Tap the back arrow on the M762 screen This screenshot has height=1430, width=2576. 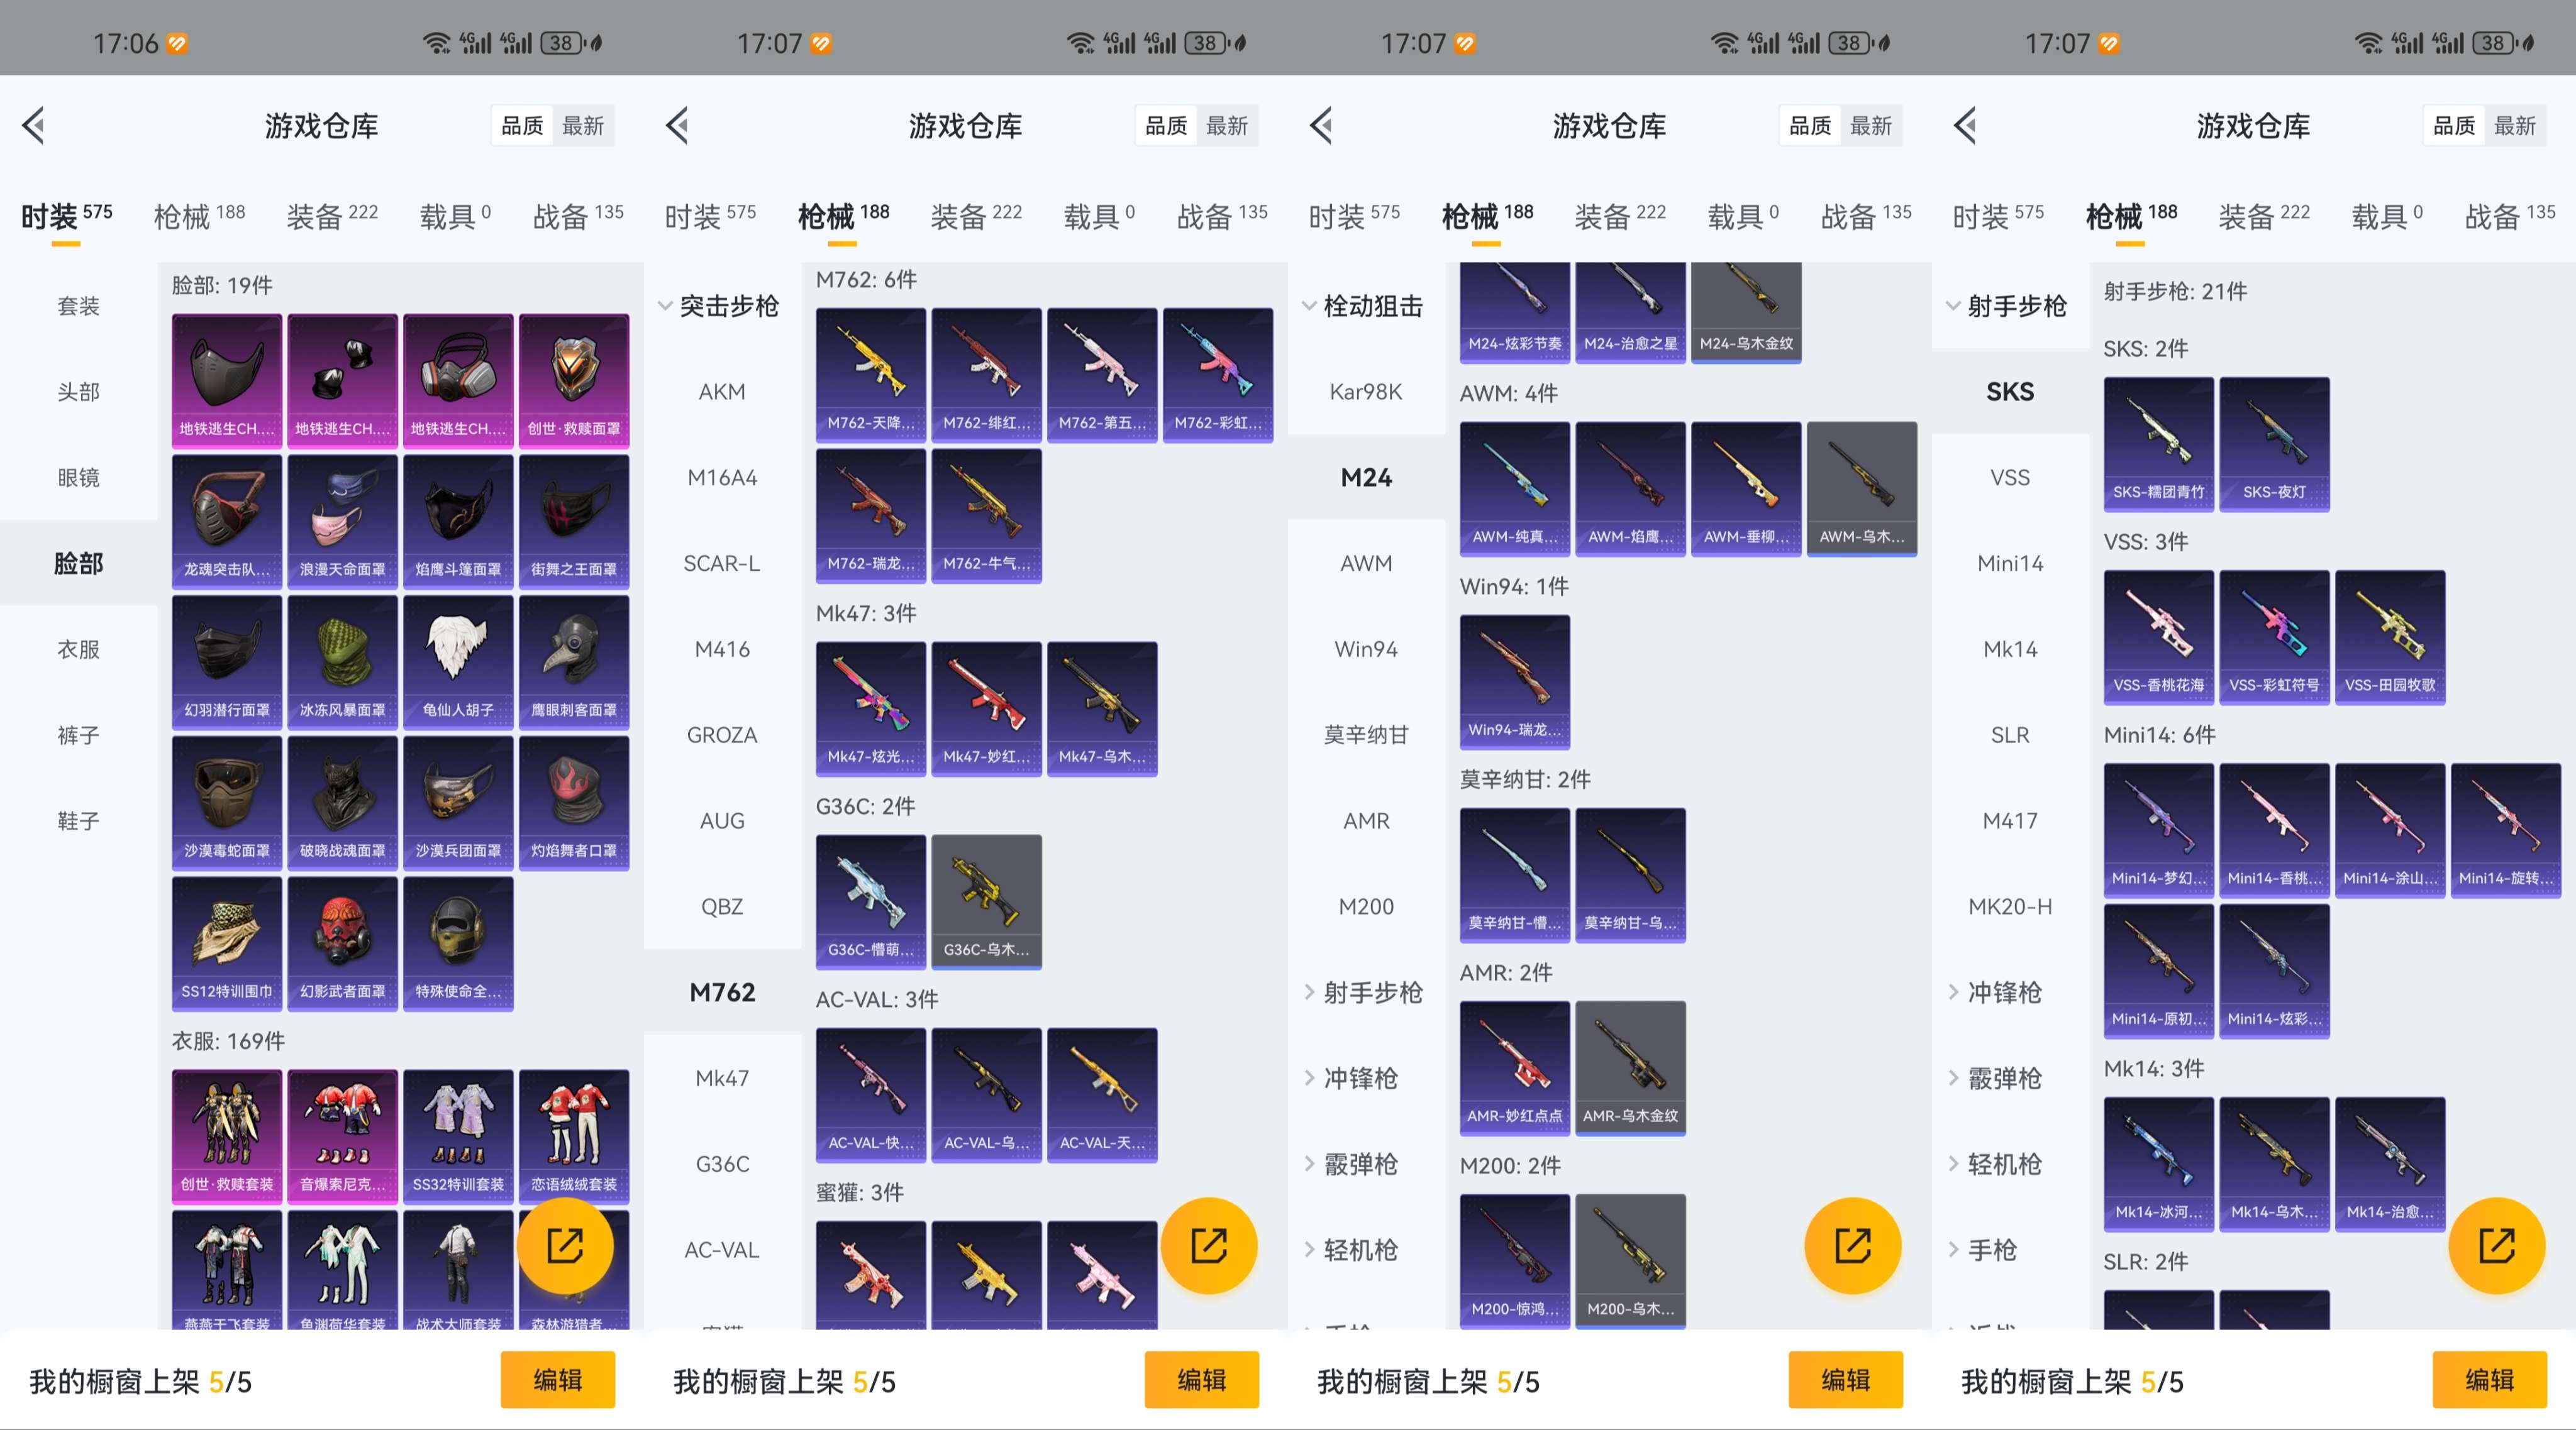pyautogui.click(x=677, y=126)
